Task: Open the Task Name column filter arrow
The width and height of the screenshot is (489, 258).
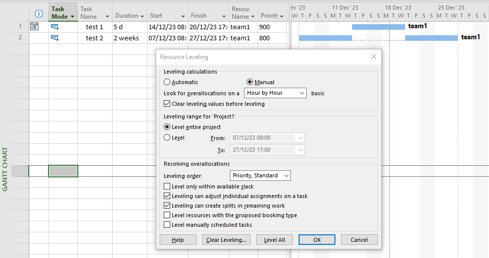Action: coord(107,17)
